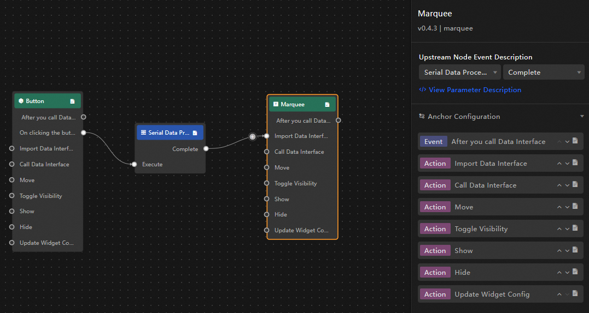Open document icon for Move action row
Viewport: 589px width, 313px height.
tap(575, 206)
